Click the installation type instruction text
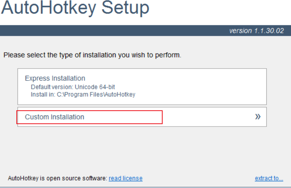This screenshot has height=188, width=291. tap(92, 55)
